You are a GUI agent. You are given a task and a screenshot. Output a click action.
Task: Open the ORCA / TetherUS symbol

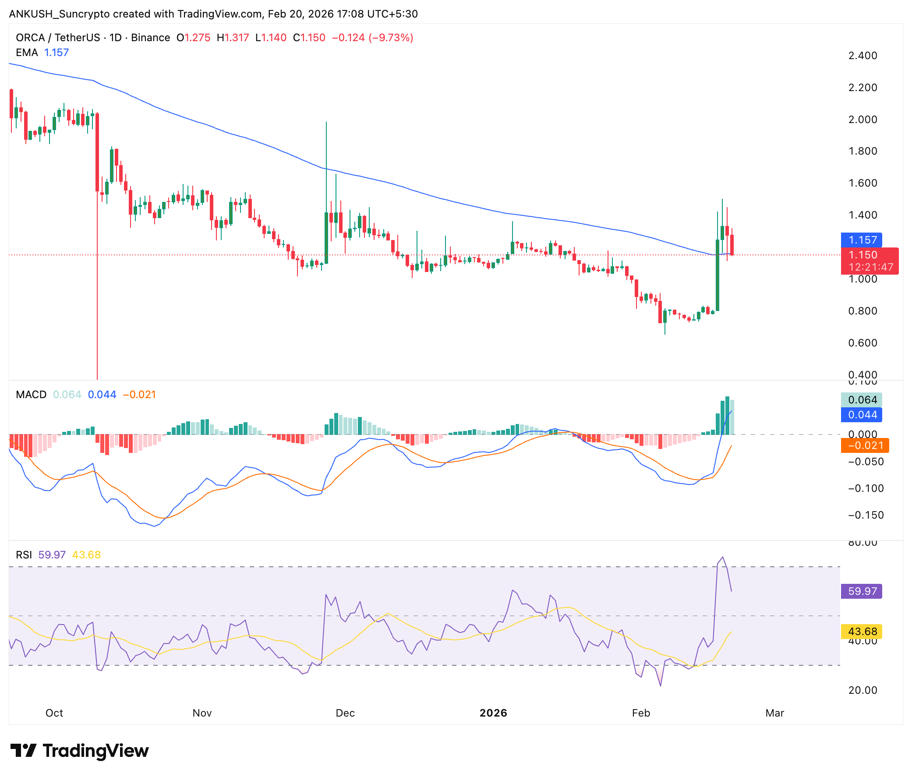pos(60,38)
